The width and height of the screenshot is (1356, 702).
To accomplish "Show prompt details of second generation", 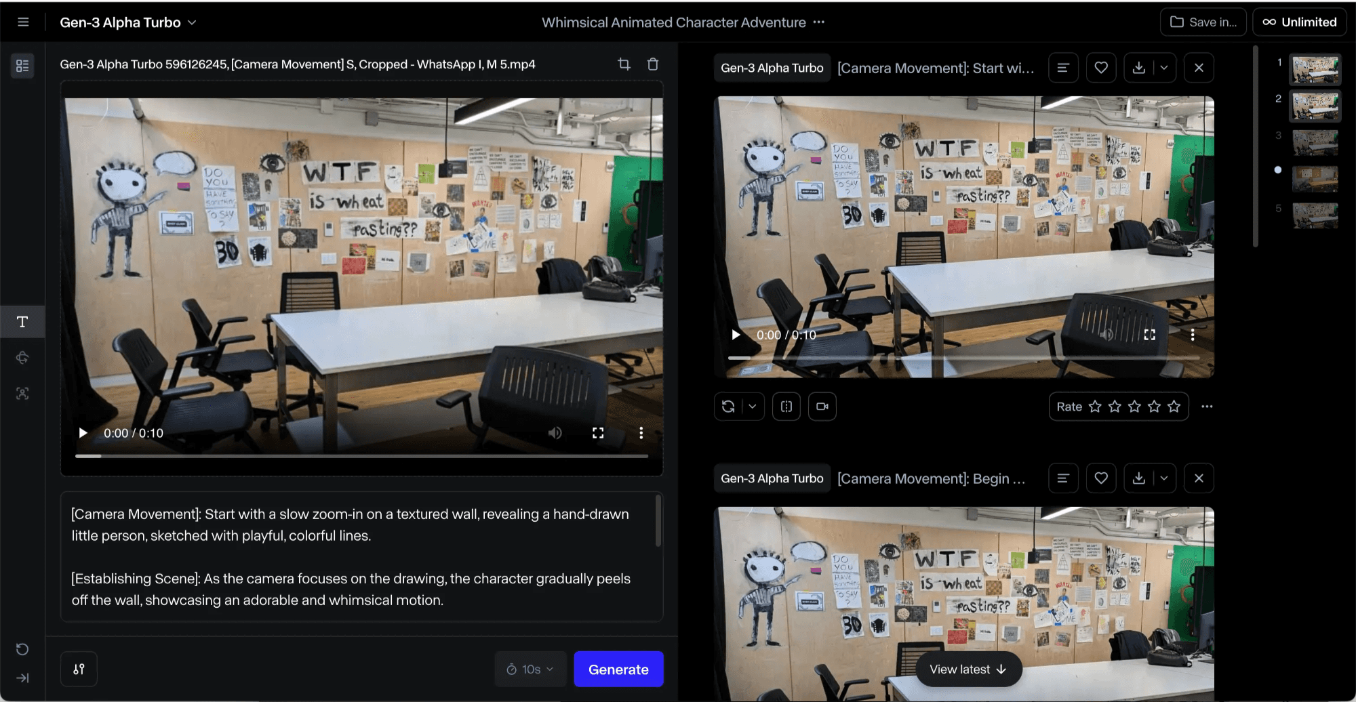I will click(1063, 478).
